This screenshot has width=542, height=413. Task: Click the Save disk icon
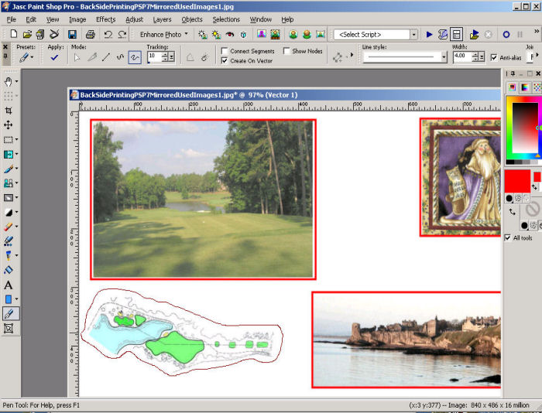tap(72, 34)
